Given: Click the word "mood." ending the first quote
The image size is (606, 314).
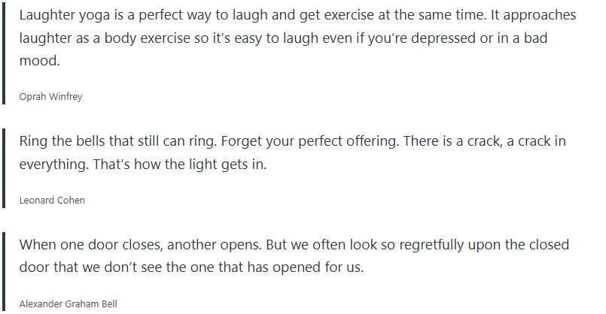Looking at the screenshot, I should click(x=39, y=62).
